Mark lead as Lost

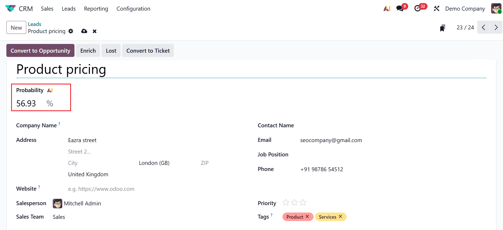111,51
